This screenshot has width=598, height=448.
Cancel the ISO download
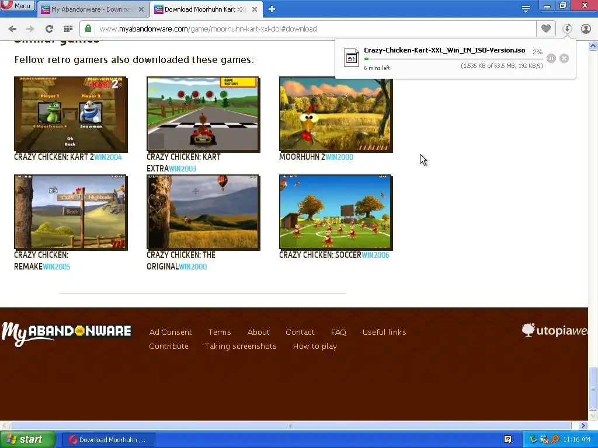point(564,58)
